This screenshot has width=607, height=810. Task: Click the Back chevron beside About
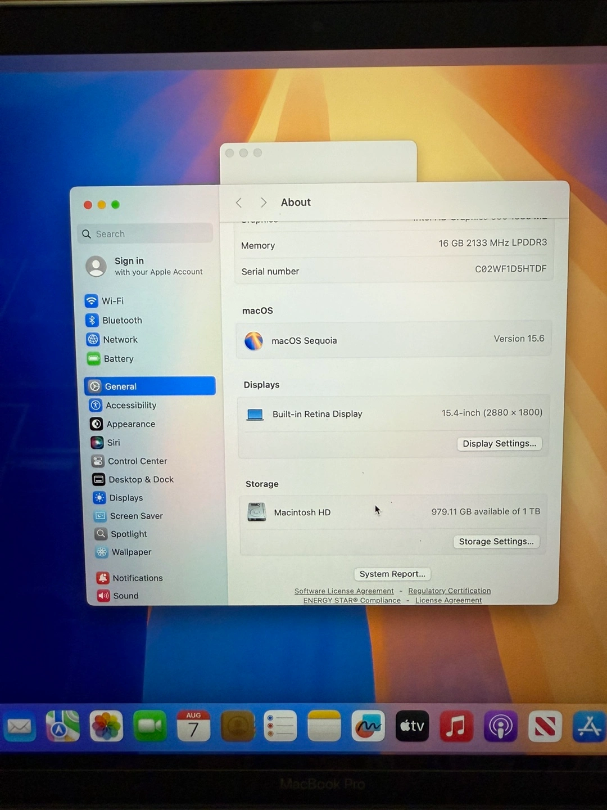tap(239, 202)
